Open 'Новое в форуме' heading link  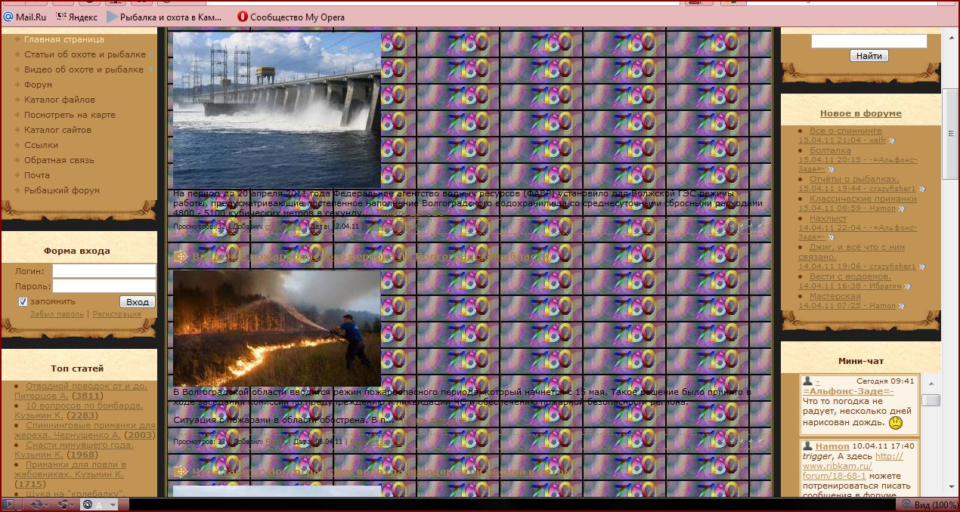click(861, 114)
